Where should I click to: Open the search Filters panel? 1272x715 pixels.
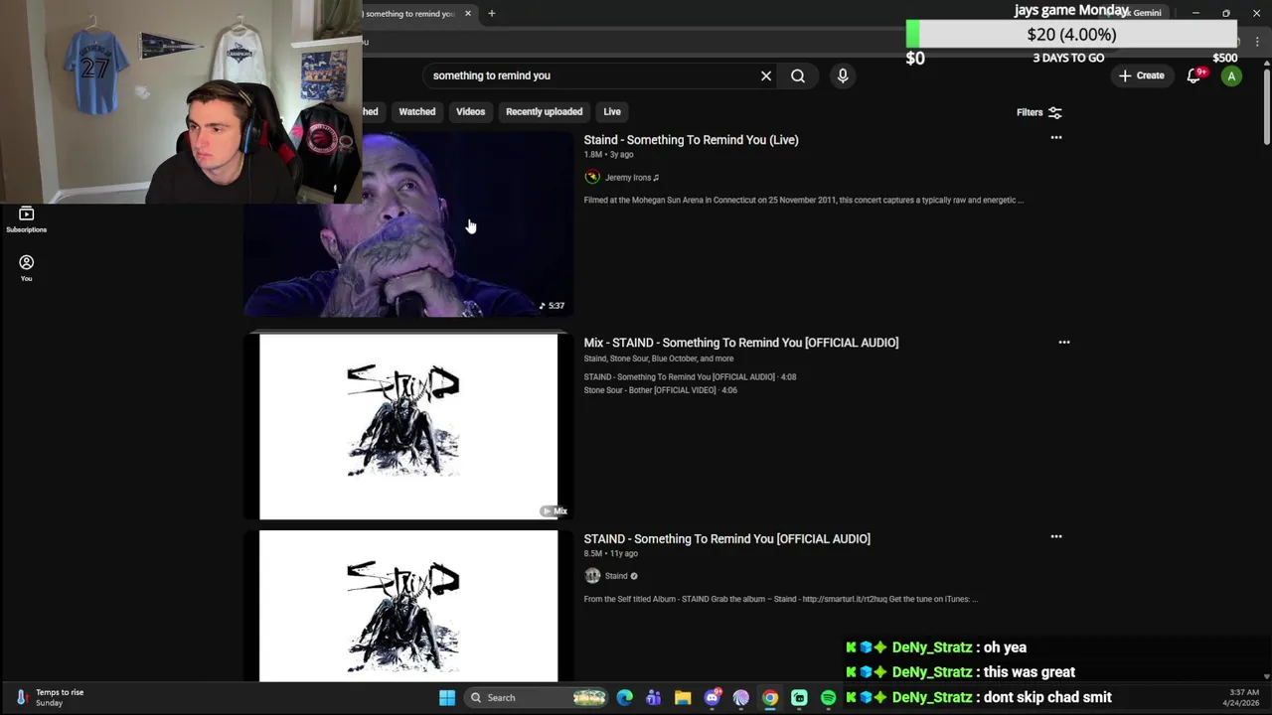point(1039,112)
